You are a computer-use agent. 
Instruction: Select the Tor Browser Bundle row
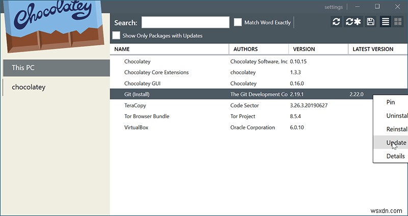(242, 117)
